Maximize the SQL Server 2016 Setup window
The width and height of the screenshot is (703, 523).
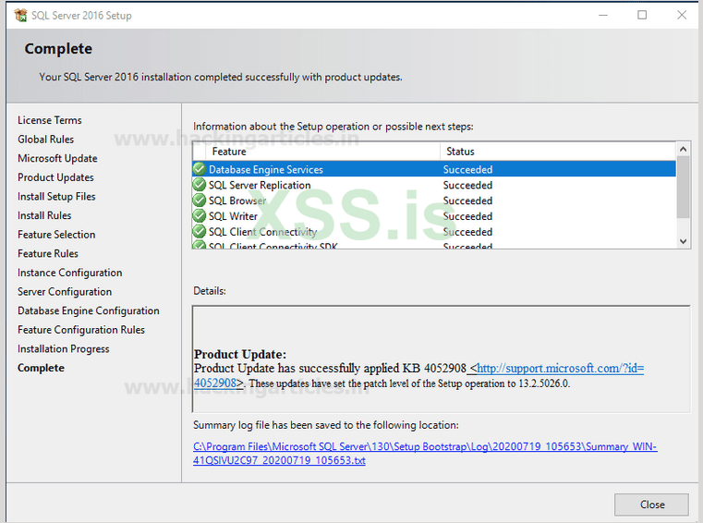642,16
